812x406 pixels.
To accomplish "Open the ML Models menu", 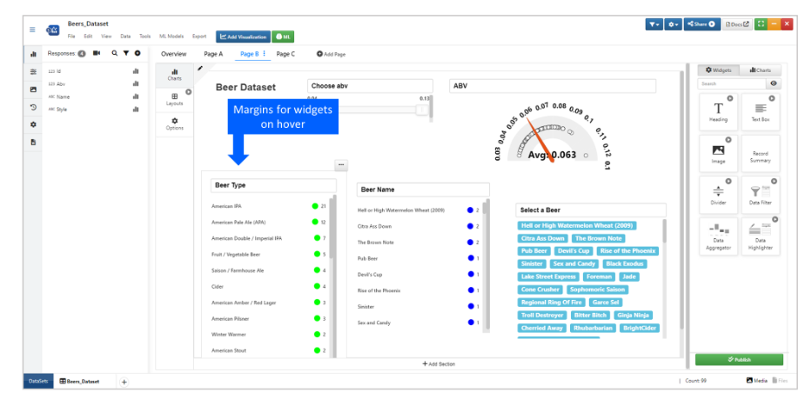I will tap(171, 37).
